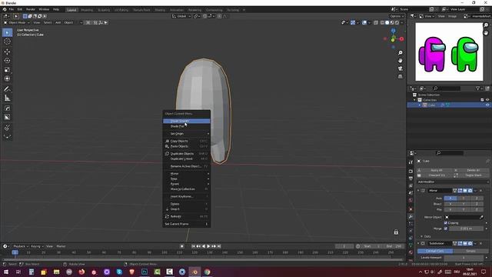Click the viewport zoom magnifier icon
Screen dimensions: 492x277
(400, 53)
